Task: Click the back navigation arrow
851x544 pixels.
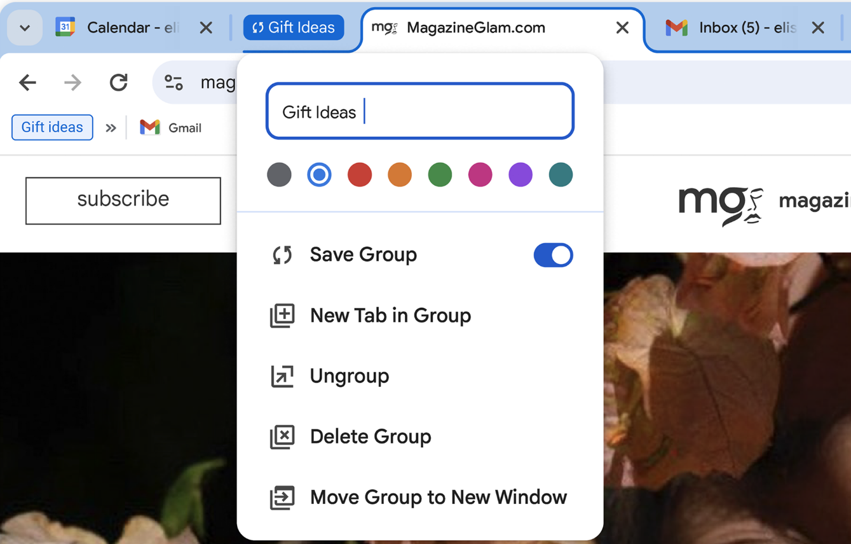Action: (x=27, y=82)
